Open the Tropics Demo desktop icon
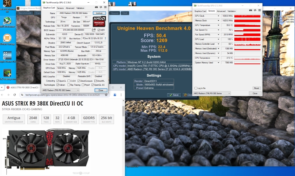The height and width of the screenshot is (176, 295). 7,57
